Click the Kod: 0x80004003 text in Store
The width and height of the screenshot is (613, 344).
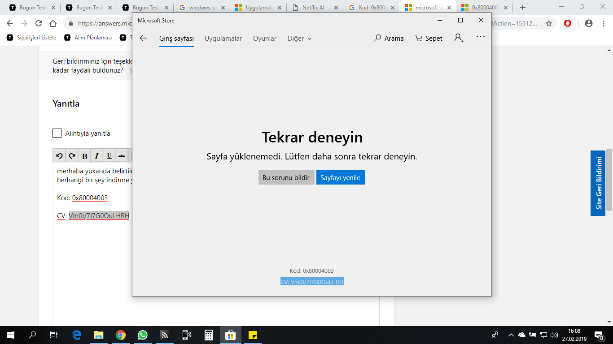click(312, 271)
